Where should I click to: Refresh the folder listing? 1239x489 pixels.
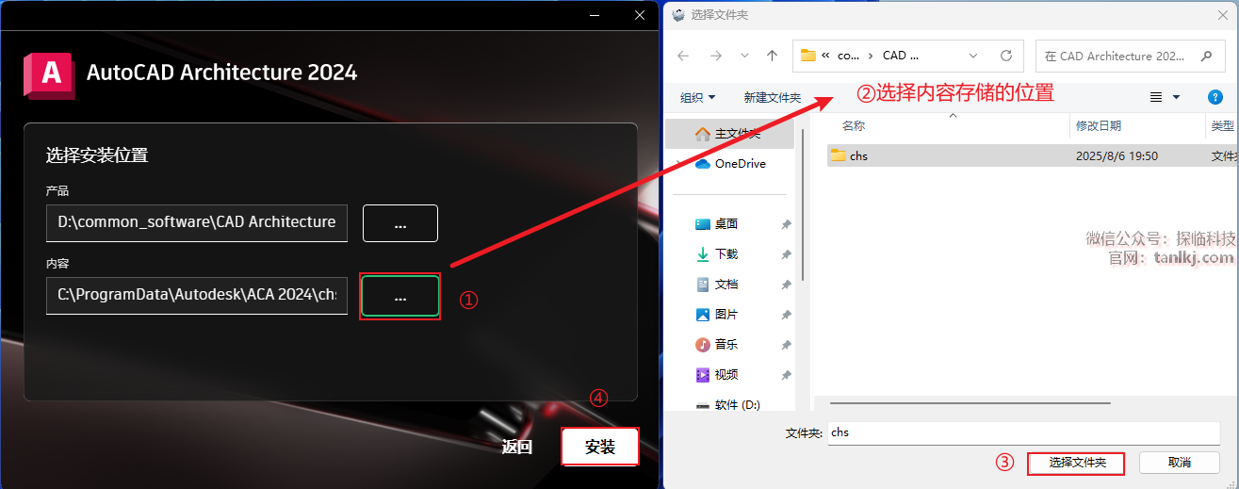tap(1005, 56)
